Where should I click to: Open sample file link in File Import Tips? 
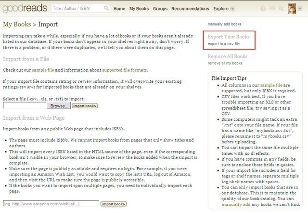271,85
